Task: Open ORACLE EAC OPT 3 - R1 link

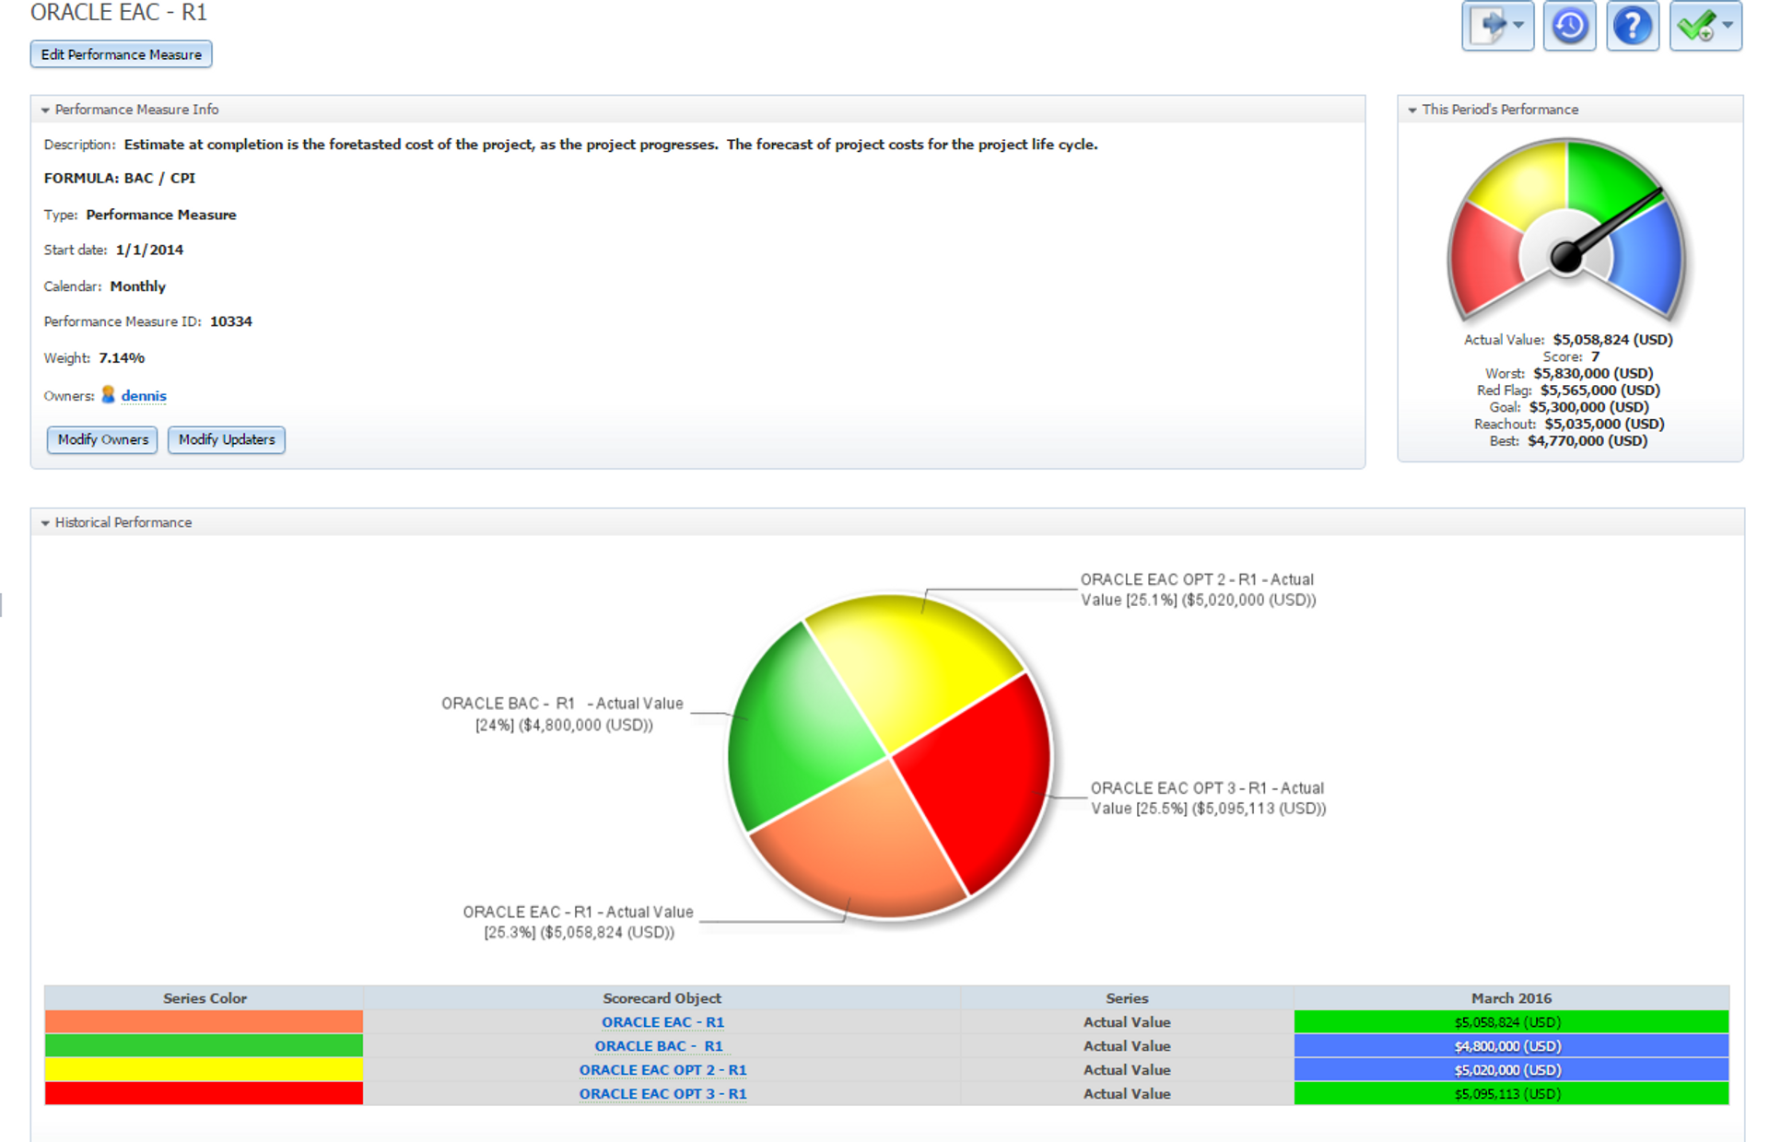Action: (x=662, y=1094)
